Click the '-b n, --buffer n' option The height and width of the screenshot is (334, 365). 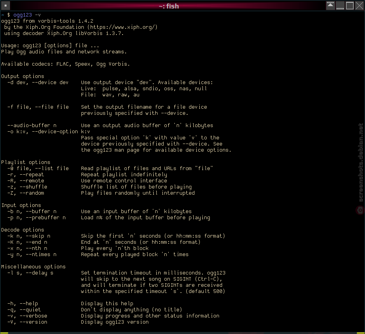point(32,212)
